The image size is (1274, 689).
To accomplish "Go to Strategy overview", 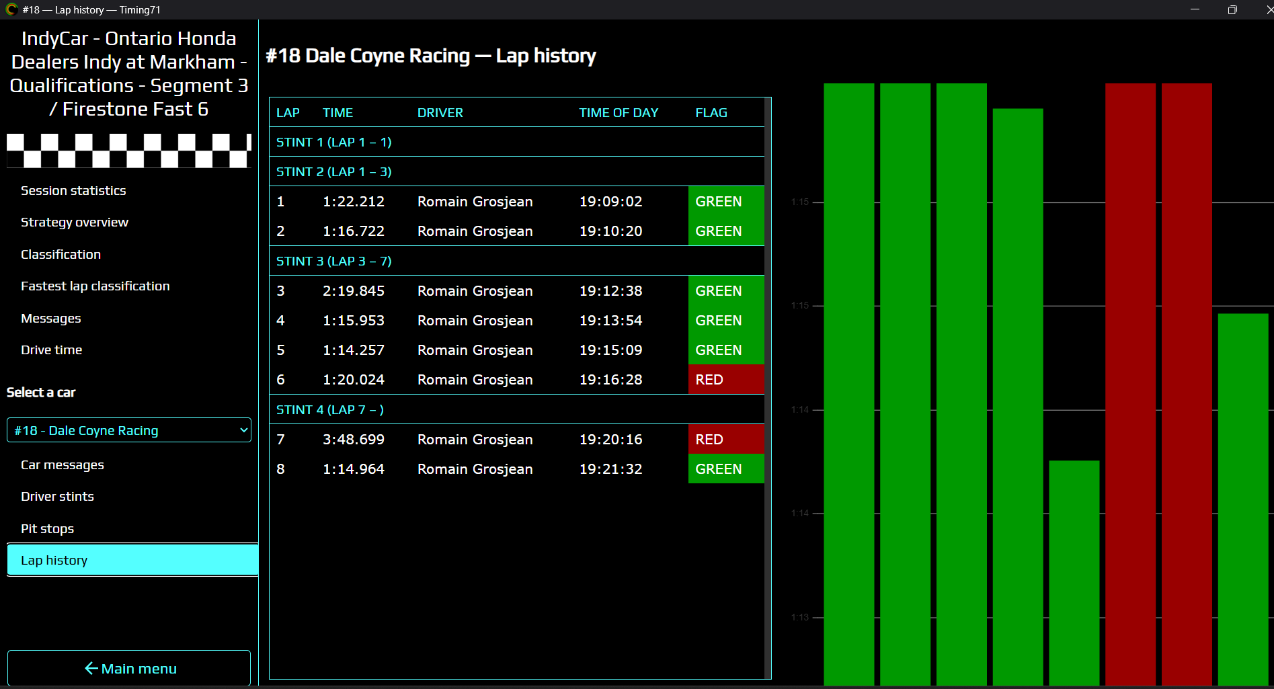I will 75,222.
